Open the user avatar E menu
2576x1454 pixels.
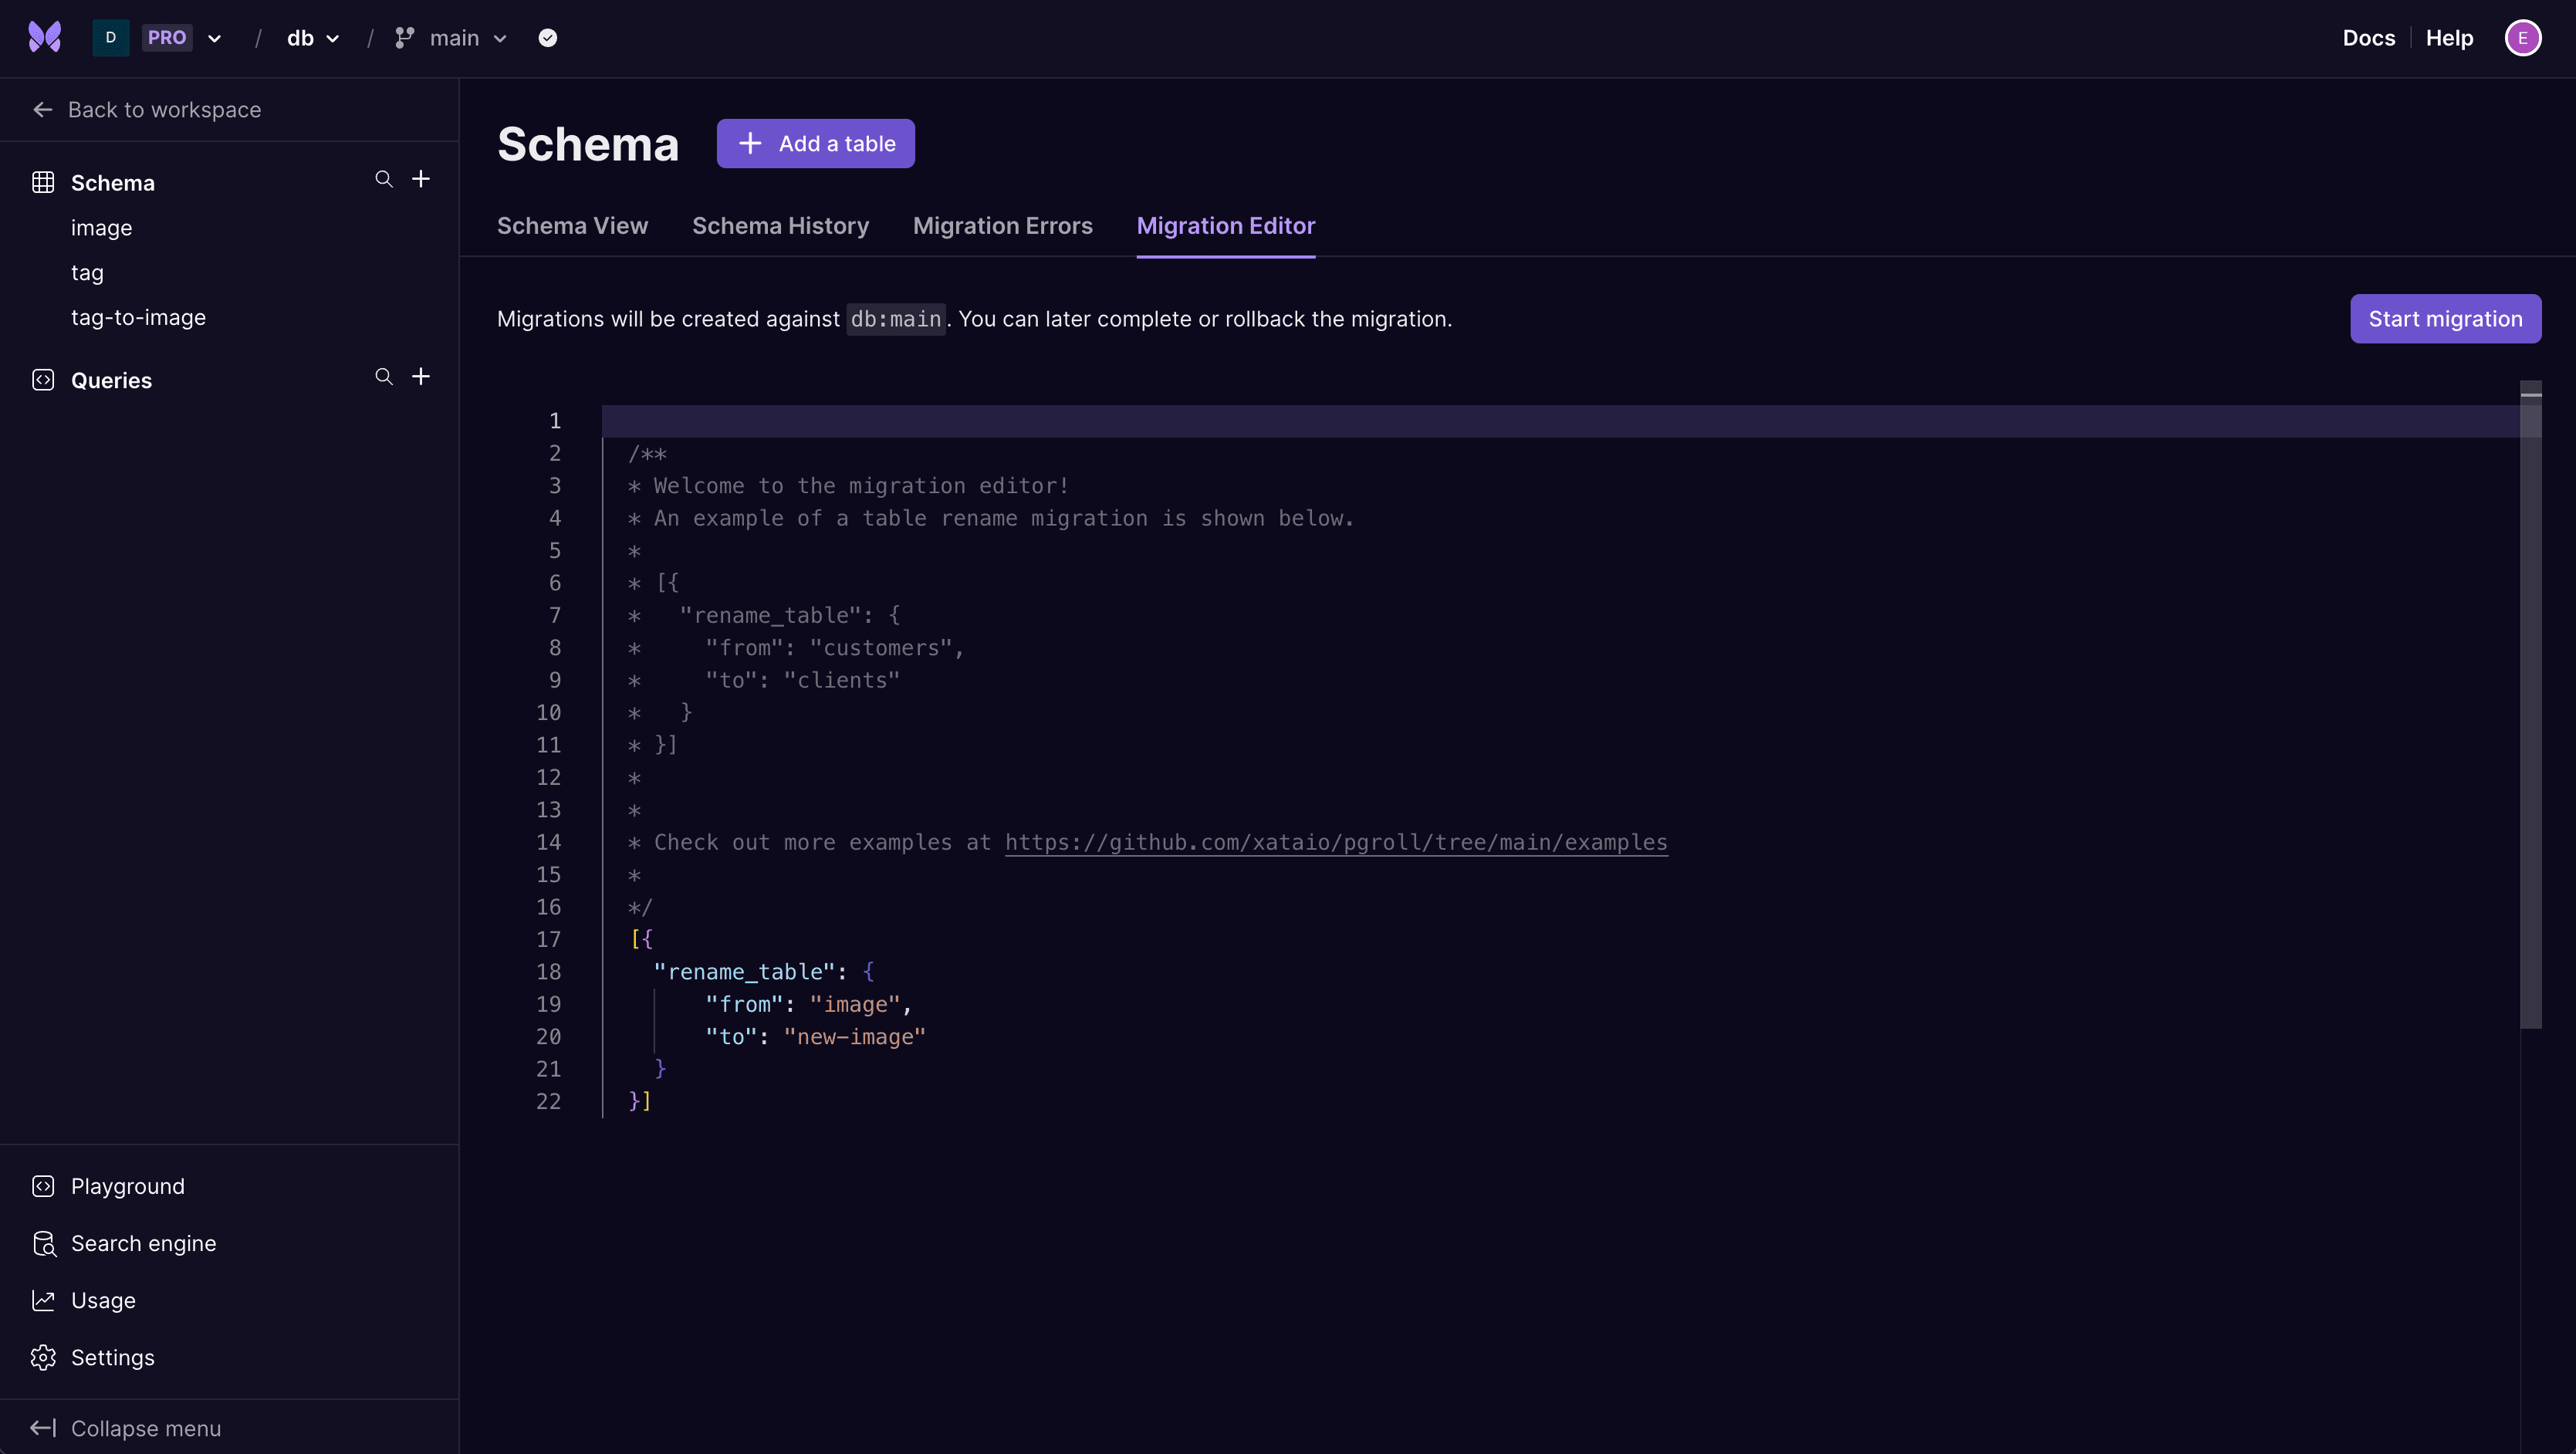point(2523,38)
